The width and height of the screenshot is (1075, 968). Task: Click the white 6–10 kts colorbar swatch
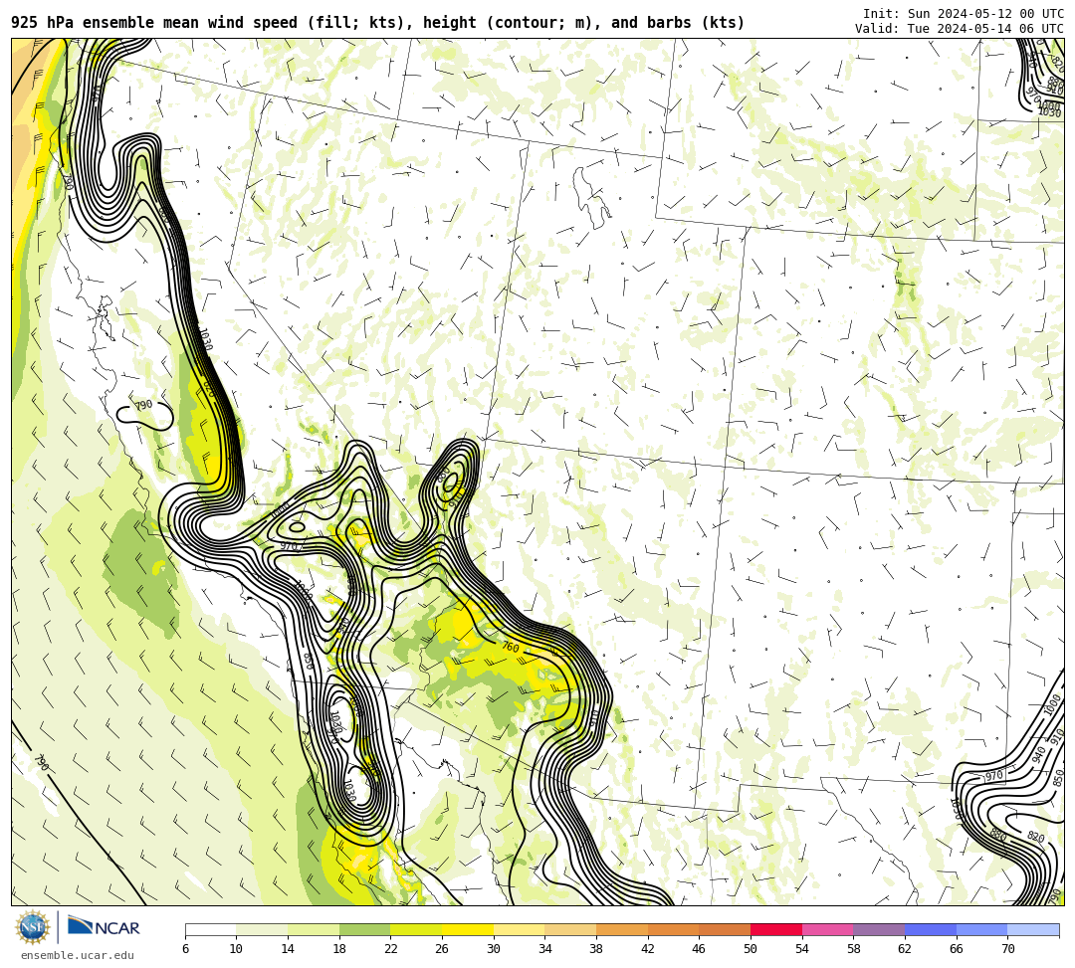pos(210,929)
